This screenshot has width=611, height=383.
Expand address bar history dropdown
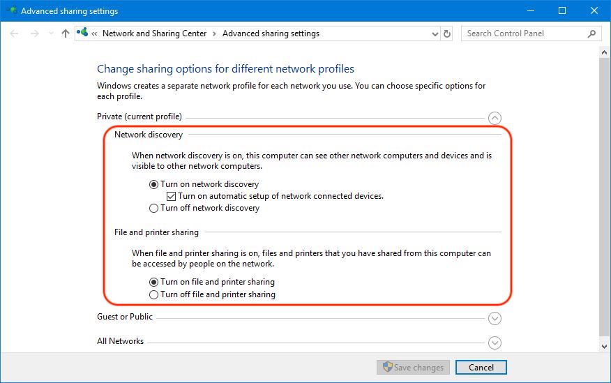point(435,34)
